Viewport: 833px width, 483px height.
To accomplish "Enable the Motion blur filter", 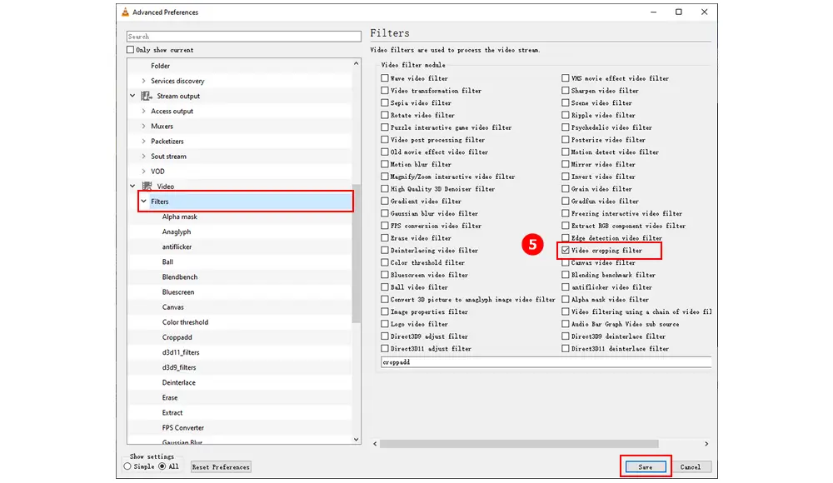I will pos(385,164).
